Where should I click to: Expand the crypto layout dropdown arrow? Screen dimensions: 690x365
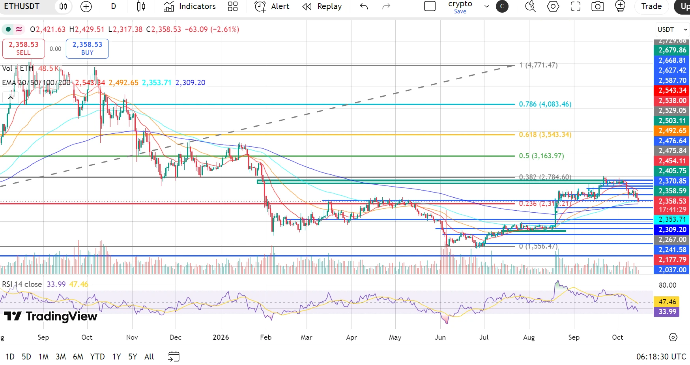coord(487,6)
